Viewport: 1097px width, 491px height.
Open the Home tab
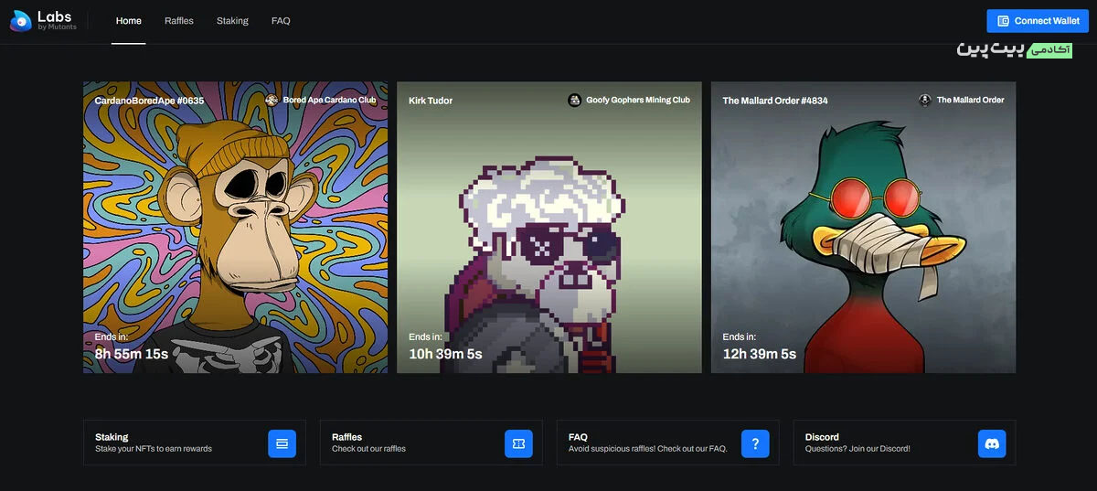tap(129, 21)
